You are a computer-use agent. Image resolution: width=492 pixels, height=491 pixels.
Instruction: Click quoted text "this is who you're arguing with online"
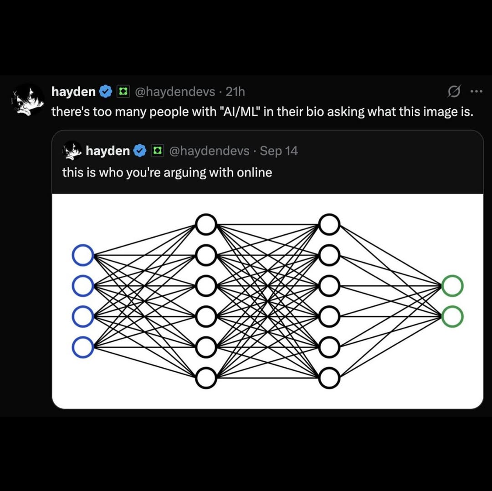coord(167,172)
